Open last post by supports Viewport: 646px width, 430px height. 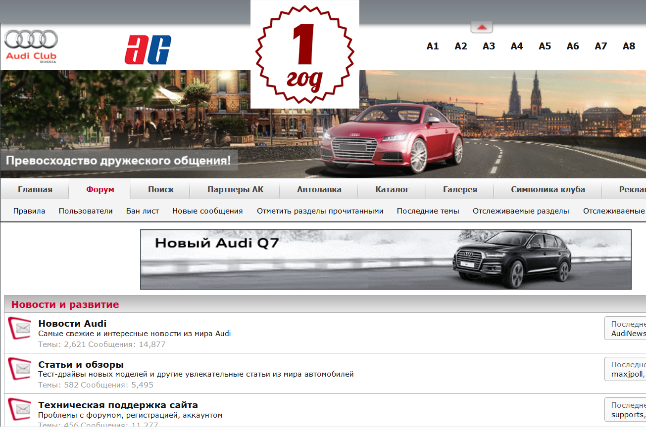tap(628, 415)
